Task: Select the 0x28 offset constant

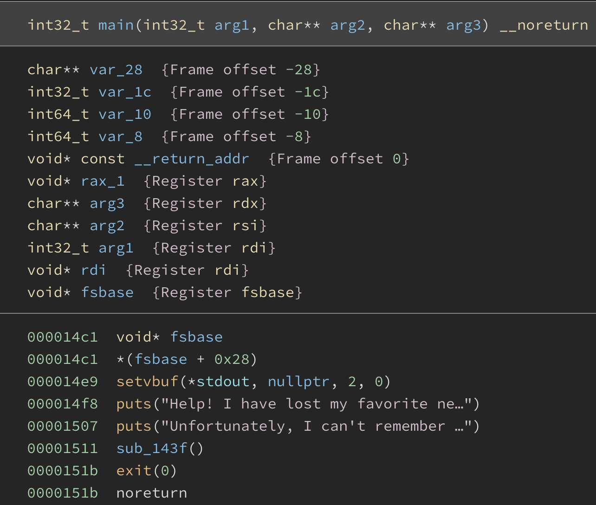Action: click(x=232, y=359)
